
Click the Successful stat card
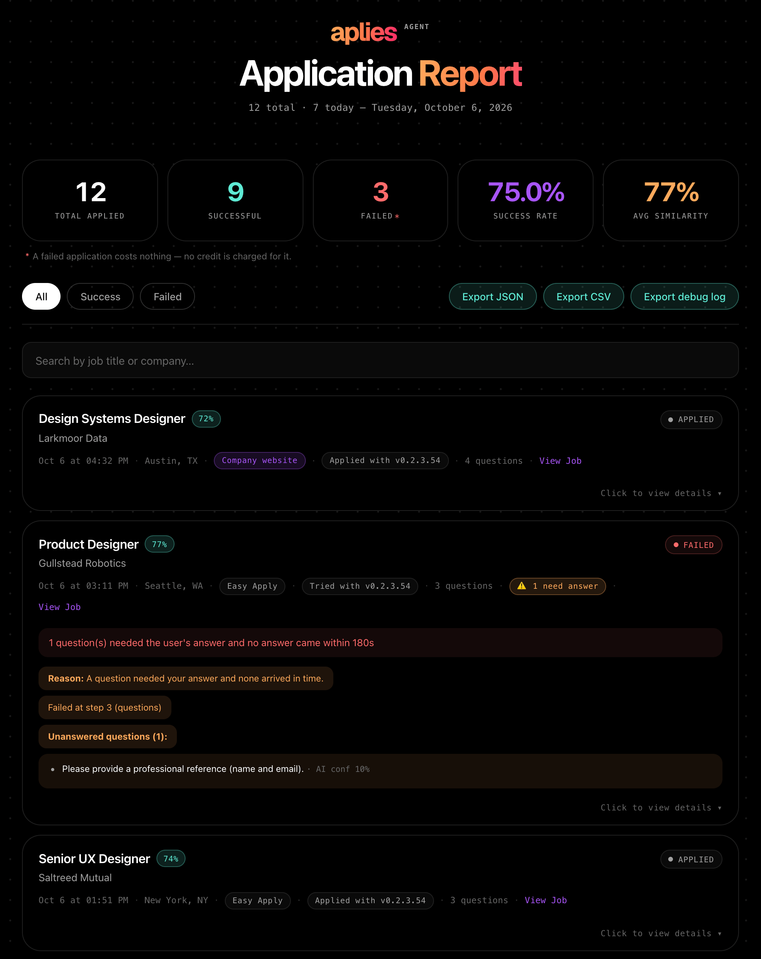[x=235, y=200]
